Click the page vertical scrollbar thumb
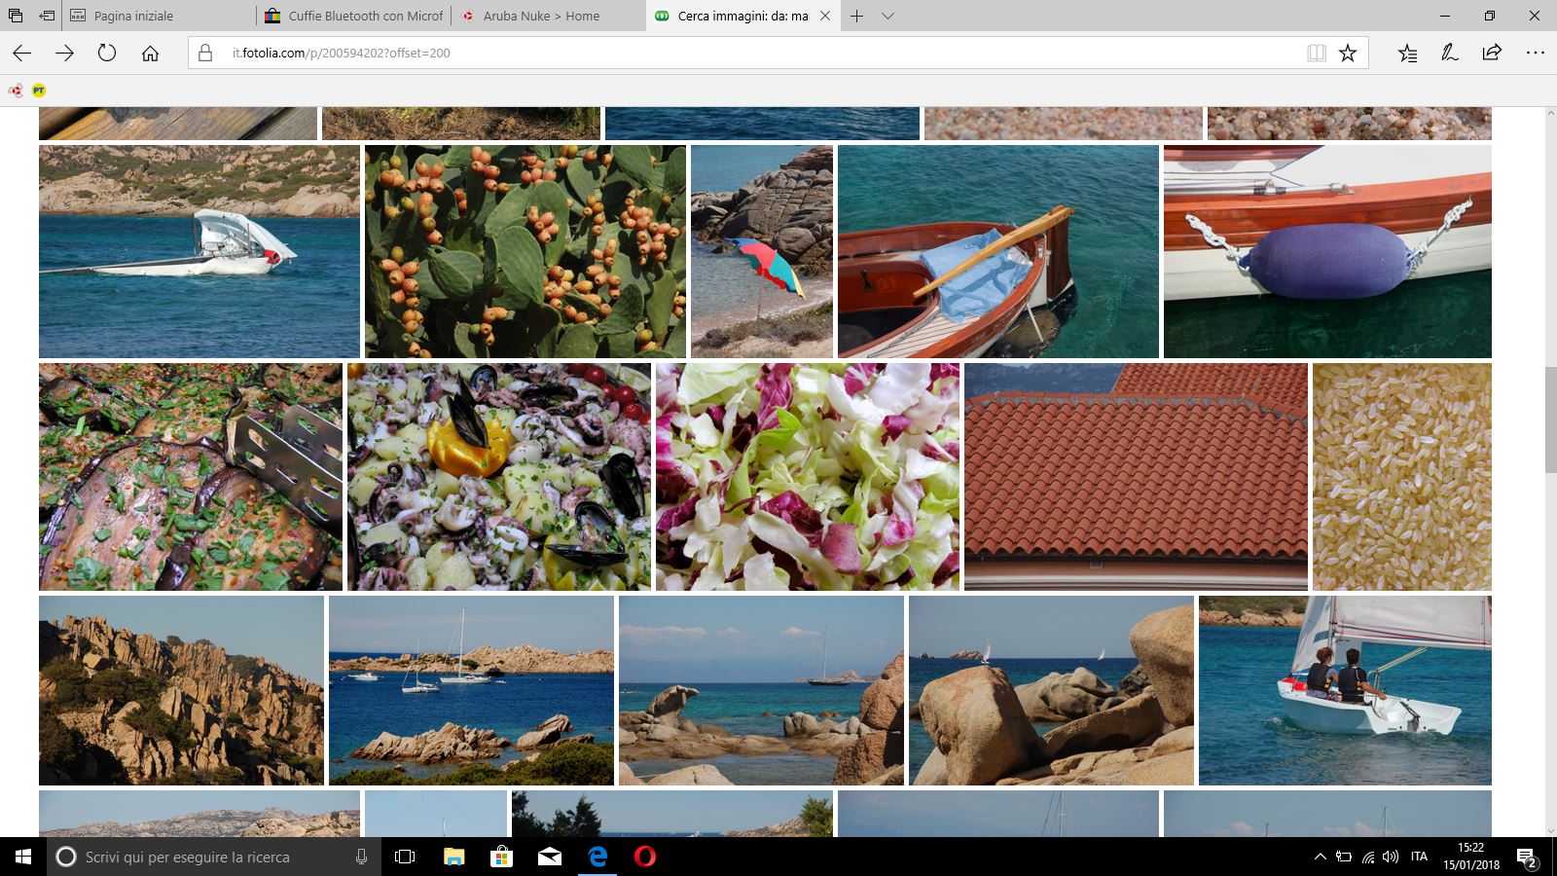The width and height of the screenshot is (1557, 876). 1549,419
